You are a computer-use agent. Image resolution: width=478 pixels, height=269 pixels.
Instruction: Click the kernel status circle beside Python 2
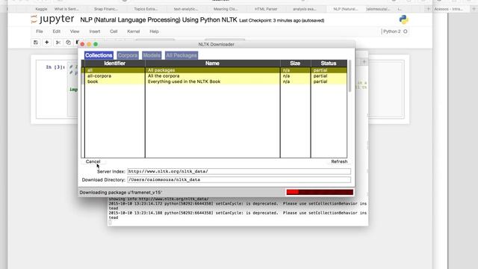coord(405,31)
